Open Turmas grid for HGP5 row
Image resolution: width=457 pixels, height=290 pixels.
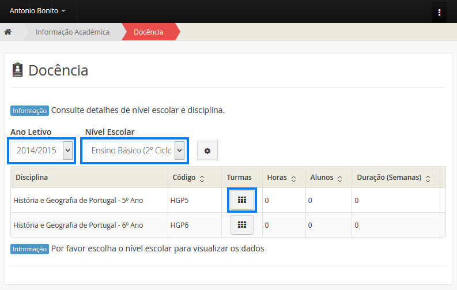242,200
